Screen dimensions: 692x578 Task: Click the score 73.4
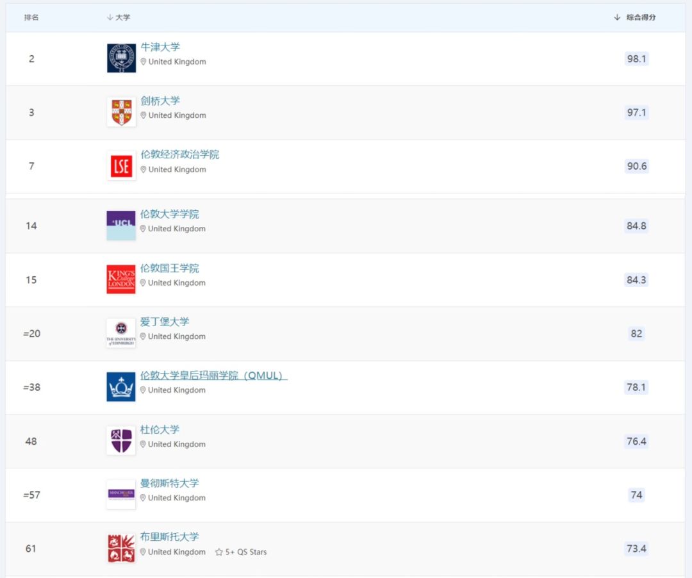[x=636, y=549]
